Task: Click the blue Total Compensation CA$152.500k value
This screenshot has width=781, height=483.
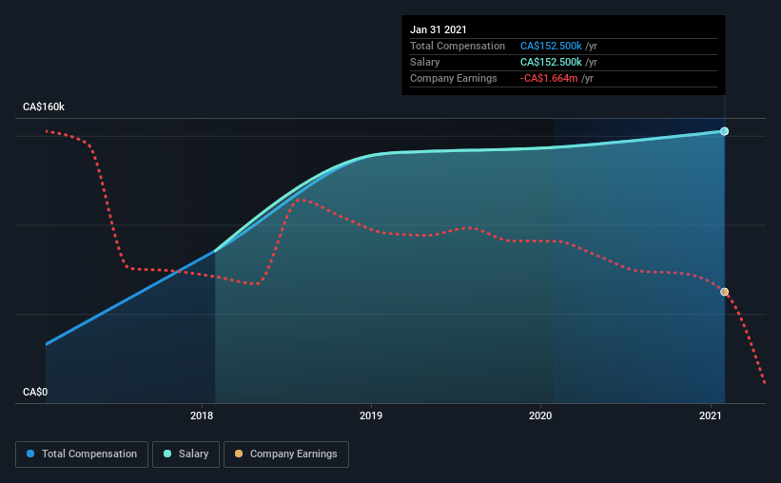Action: pyautogui.click(x=551, y=46)
